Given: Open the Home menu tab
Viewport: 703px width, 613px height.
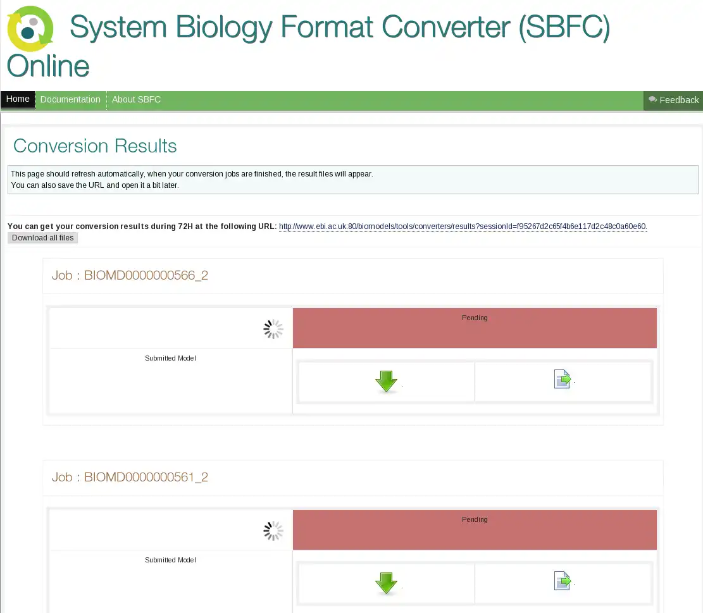Looking at the screenshot, I should 18,99.
